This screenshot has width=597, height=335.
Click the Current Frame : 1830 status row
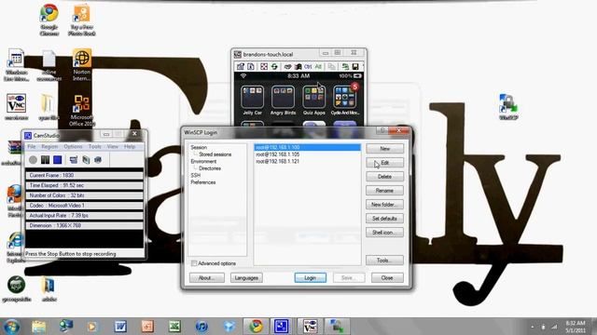(x=84, y=176)
